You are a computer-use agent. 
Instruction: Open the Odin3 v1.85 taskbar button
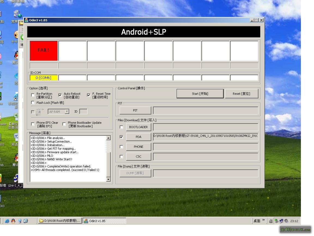tap(104, 221)
